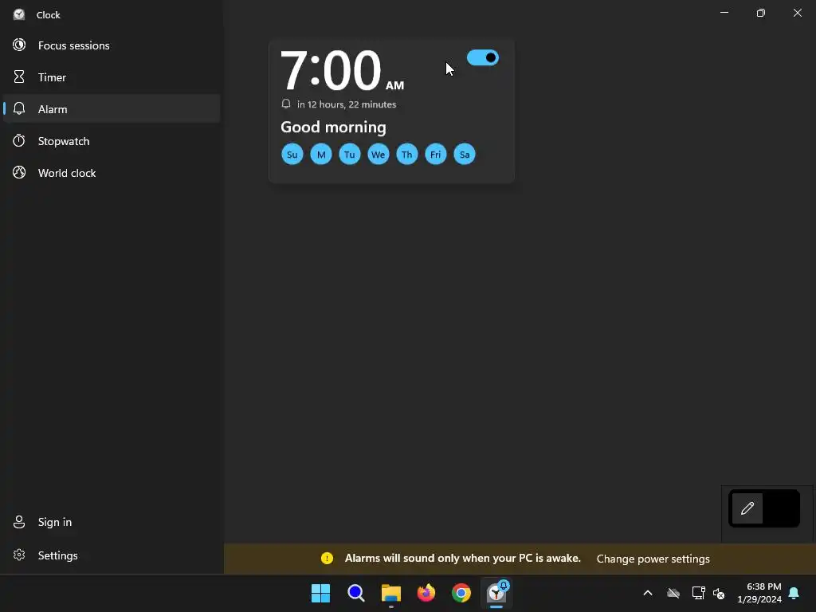Toggle Sunday (Su) on the alarm
816x612 pixels.
(x=292, y=154)
